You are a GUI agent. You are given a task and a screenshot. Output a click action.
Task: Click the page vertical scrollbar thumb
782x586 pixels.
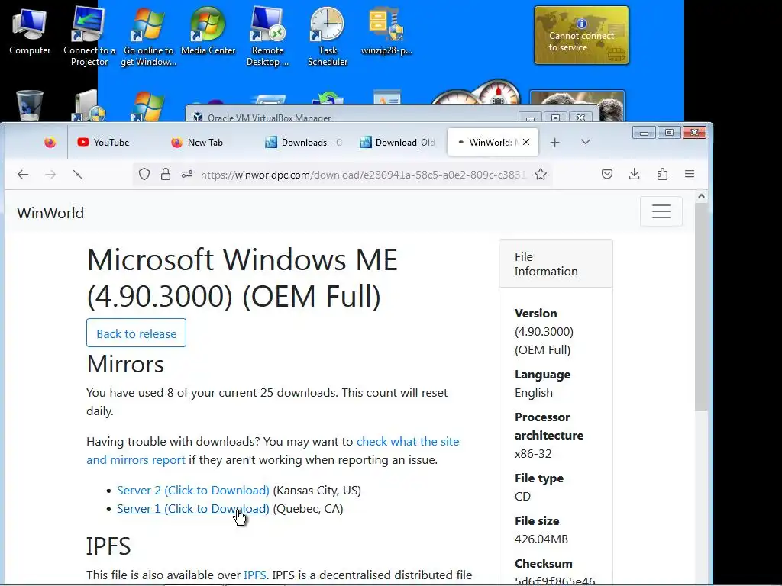[701, 307]
